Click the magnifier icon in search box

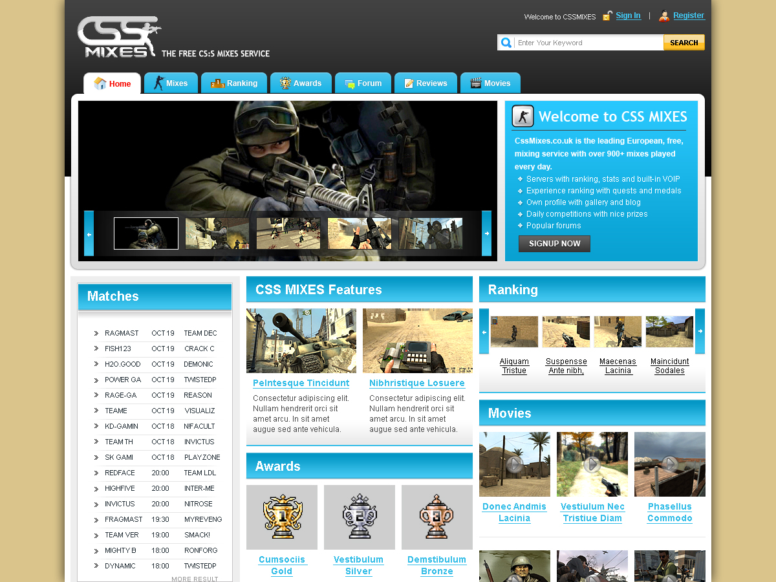(x=506, y=43)
